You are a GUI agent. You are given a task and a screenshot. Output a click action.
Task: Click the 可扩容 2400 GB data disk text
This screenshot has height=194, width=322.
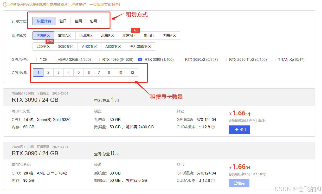pos(140,127)
